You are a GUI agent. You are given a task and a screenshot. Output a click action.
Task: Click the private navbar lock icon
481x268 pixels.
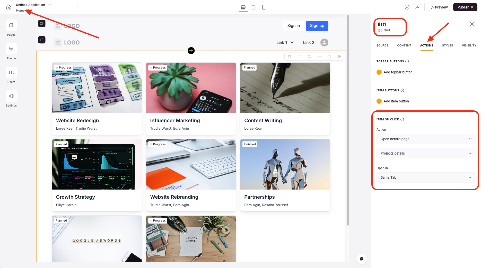tap(42, 40)
